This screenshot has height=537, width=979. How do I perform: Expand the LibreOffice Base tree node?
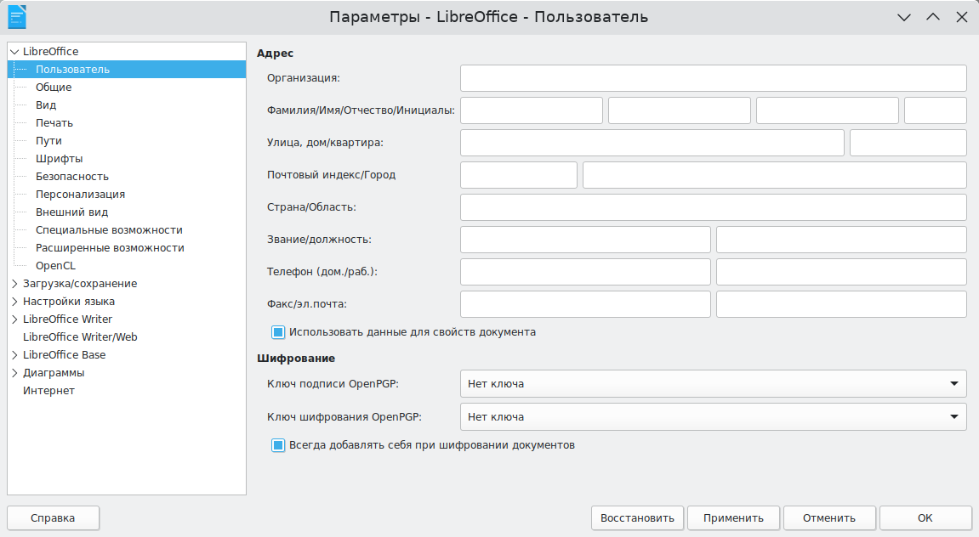coord(14,355)
